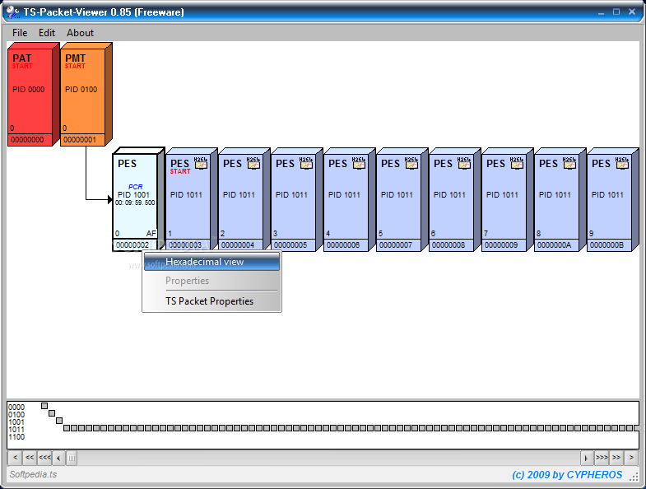
Task: Click the PID 0000 marker in timeline
Action: pos(44,406)
